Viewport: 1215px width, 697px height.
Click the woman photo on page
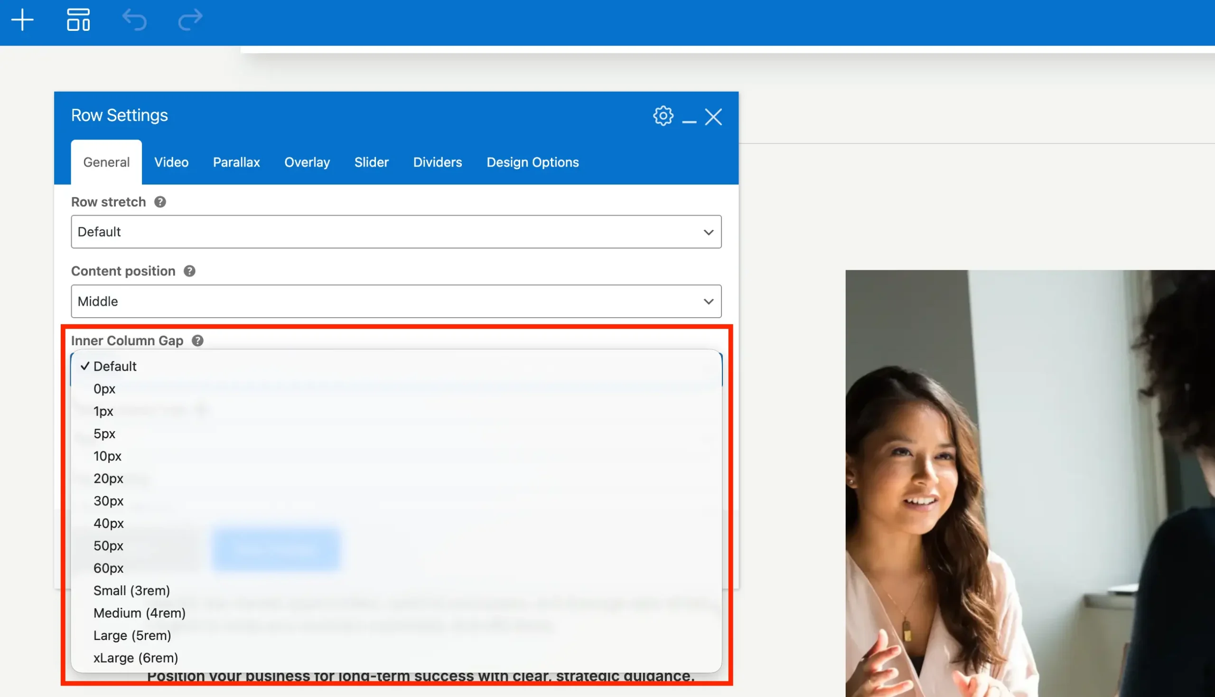tap(1029, 483)
